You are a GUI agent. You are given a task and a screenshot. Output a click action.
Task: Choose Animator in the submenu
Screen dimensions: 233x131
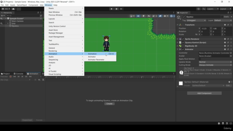tap(100, 57)
